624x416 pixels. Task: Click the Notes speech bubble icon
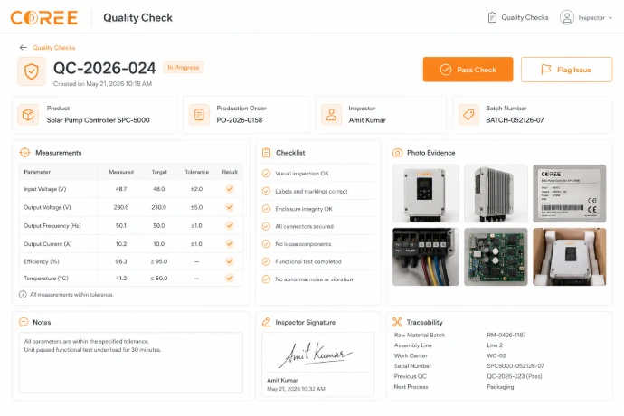(x=24, y=322)
